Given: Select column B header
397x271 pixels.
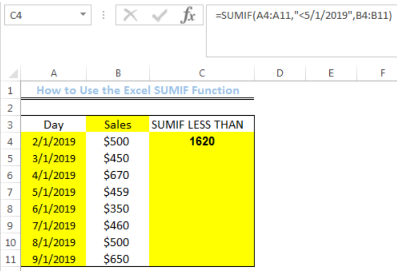Looking at the screenshot, I should (x=118, y=74).
